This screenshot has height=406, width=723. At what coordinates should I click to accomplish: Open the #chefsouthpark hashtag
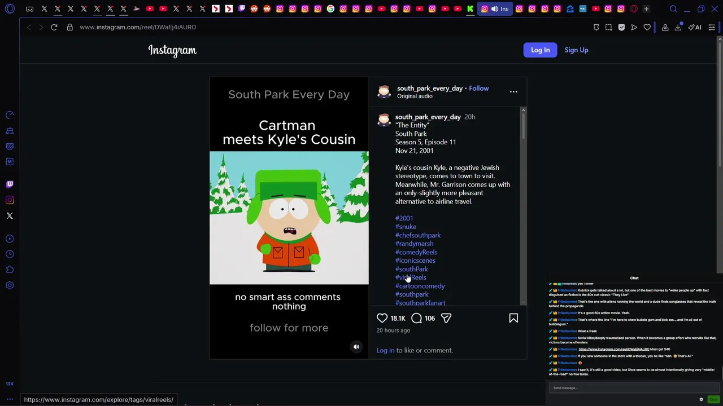click(418, 235)
